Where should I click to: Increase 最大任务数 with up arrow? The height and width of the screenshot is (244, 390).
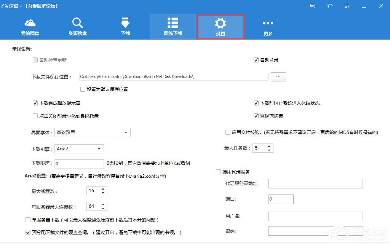pos(269,146)
